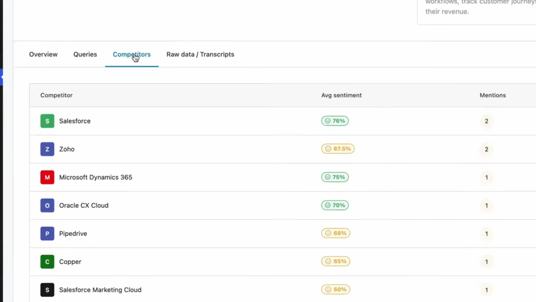536x302 pixels.
Task: Open the Queries tab
Action: tap(85, 54)
